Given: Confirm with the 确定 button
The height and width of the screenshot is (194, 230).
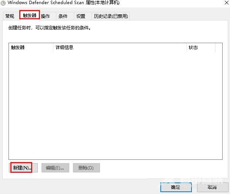Looking at the screenshot, I should tap(176, 187).
